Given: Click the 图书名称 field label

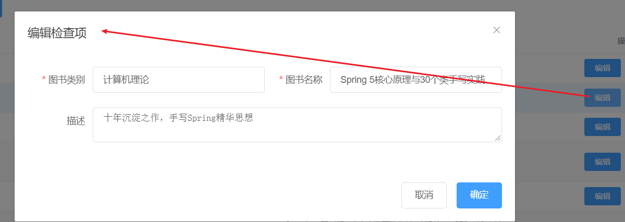Looking at the screenshot, I should click(304, 80).
